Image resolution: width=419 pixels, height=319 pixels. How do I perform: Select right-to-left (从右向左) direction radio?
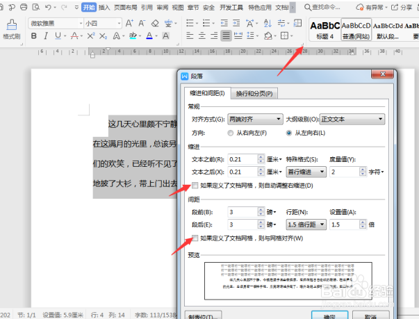[x=230, y=133]
